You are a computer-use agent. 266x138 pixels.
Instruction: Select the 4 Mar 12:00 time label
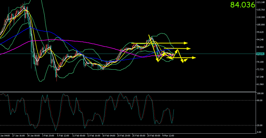tap(168, 135)
